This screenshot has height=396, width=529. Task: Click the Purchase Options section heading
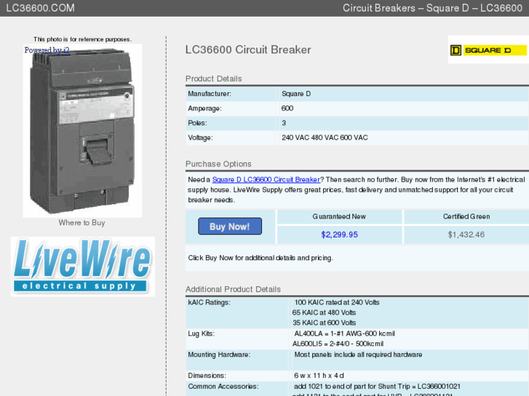[218, 163]
